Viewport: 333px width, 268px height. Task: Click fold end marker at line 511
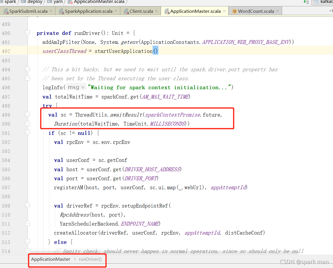click(x=27, y=224)
